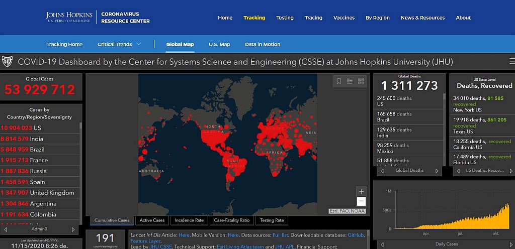Switch to Data in Motion tab
The image size is (515, 249).
point(263,44)
